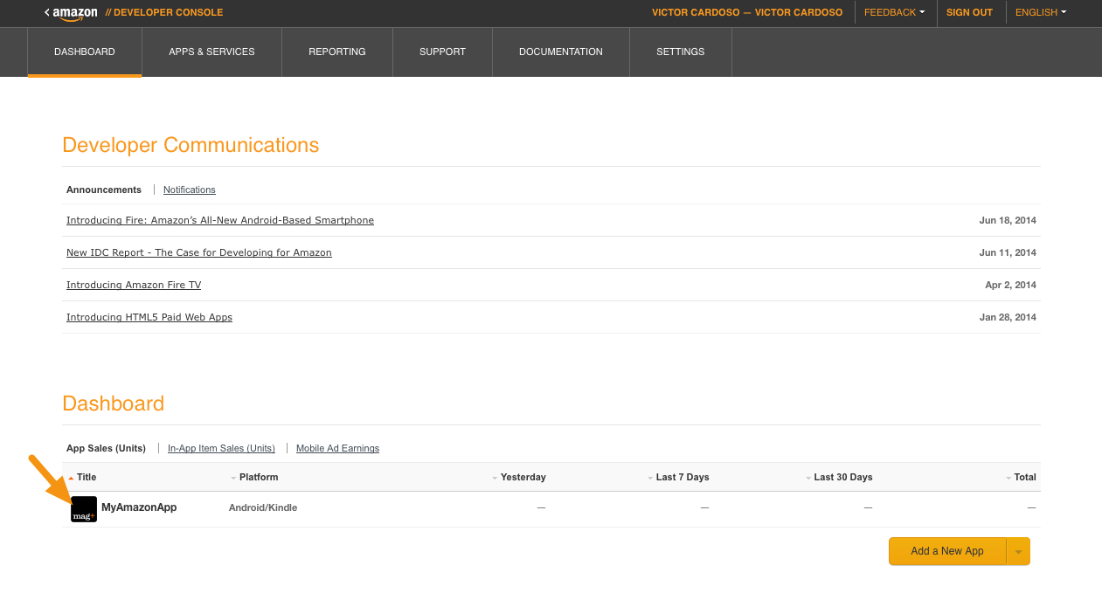Open the Introducing Amazon Fire TV link
1102x600 pixels.
point(134,285)
